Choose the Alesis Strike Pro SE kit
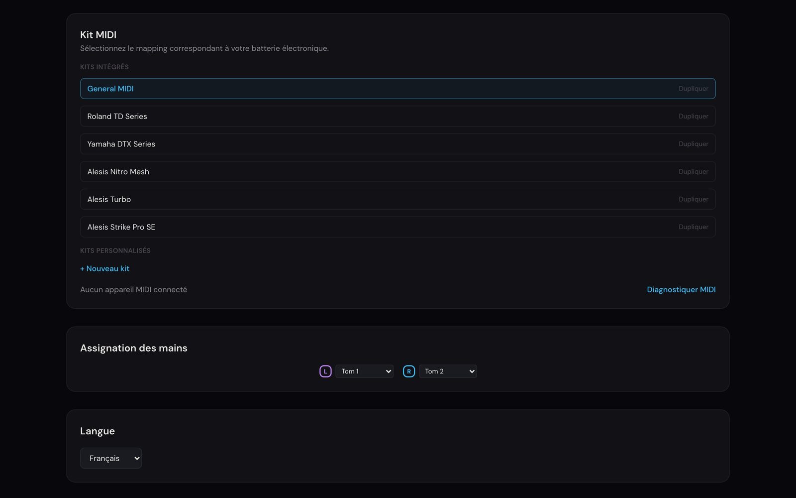Screen dimensions: 796x498 [398, 227]
